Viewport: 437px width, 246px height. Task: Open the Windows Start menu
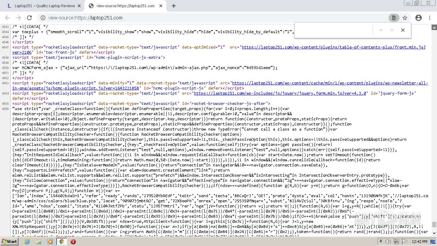pyautogui.click(x=9, y=241)
